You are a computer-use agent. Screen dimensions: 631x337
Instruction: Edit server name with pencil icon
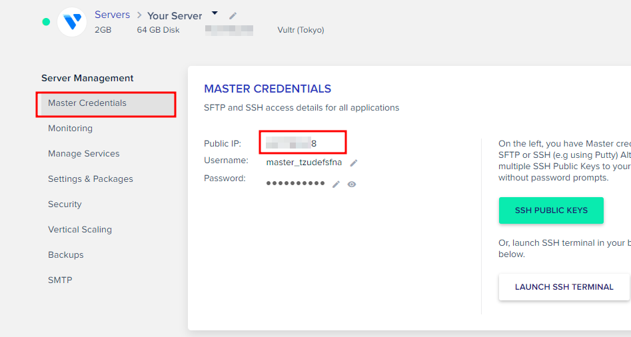coord(233,16)
